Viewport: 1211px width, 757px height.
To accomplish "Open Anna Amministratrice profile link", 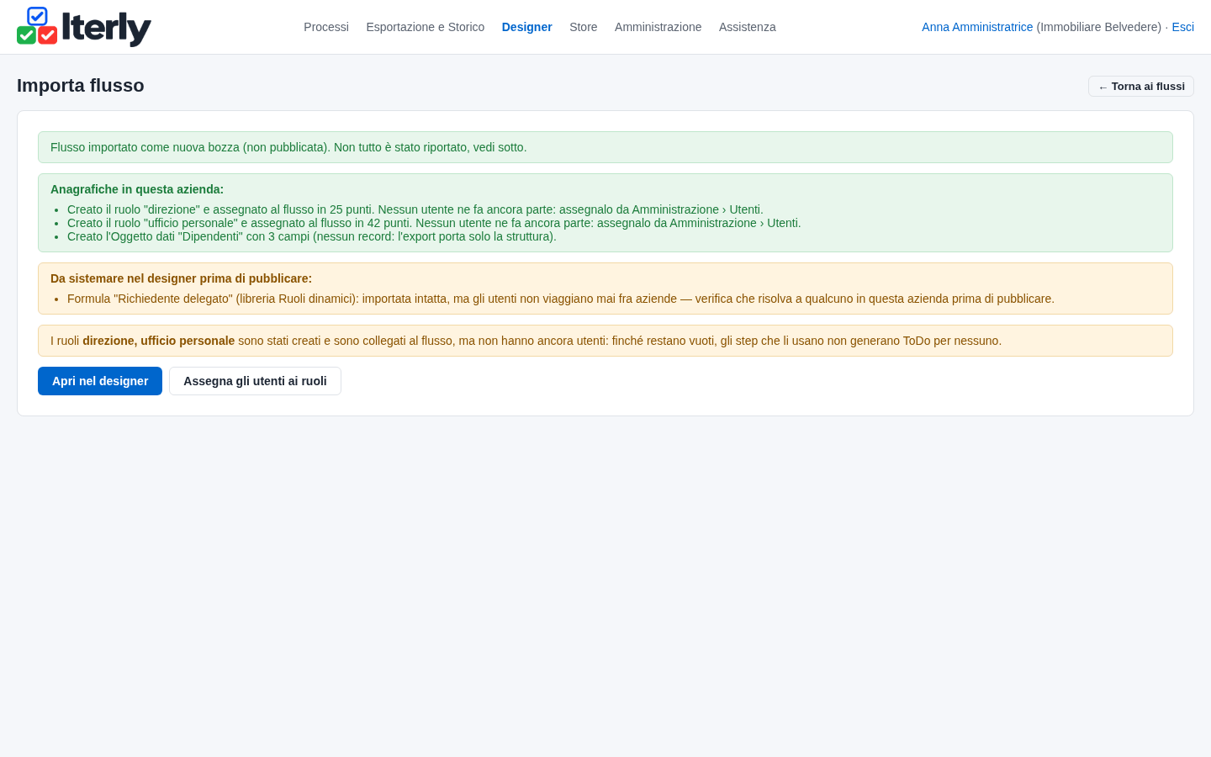I will click(x=977, y=27).
